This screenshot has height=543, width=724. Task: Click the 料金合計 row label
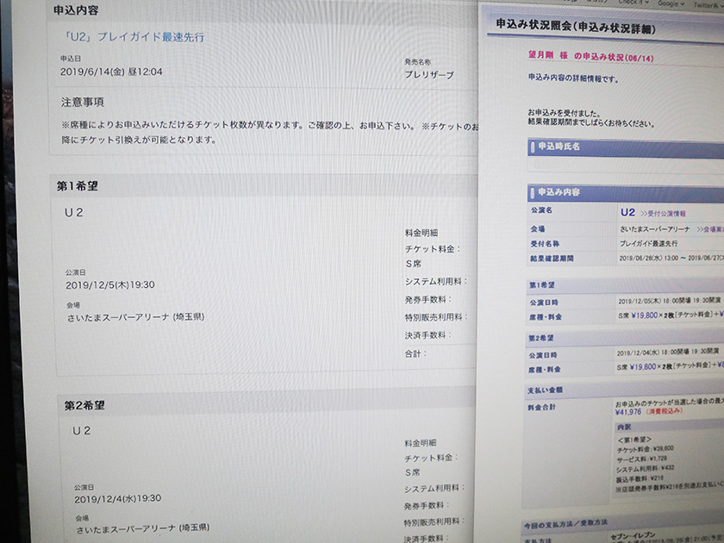541,408
